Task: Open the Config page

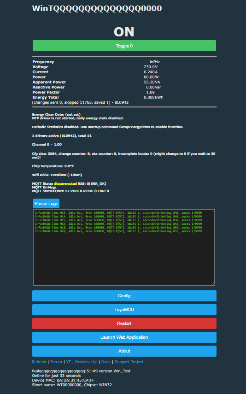Action: pos(124,296)
